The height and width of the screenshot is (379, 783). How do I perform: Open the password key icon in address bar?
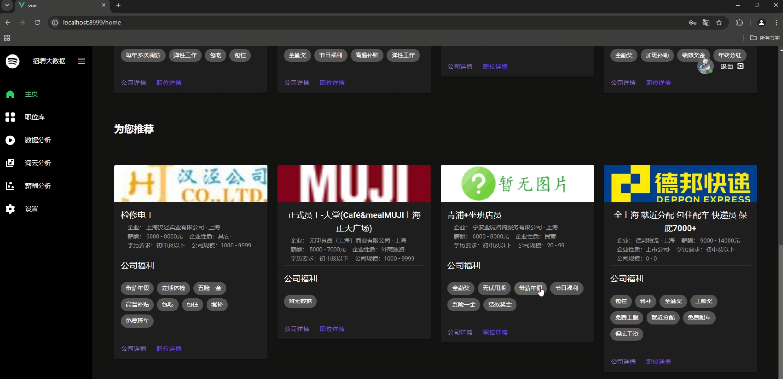(692, 23)
